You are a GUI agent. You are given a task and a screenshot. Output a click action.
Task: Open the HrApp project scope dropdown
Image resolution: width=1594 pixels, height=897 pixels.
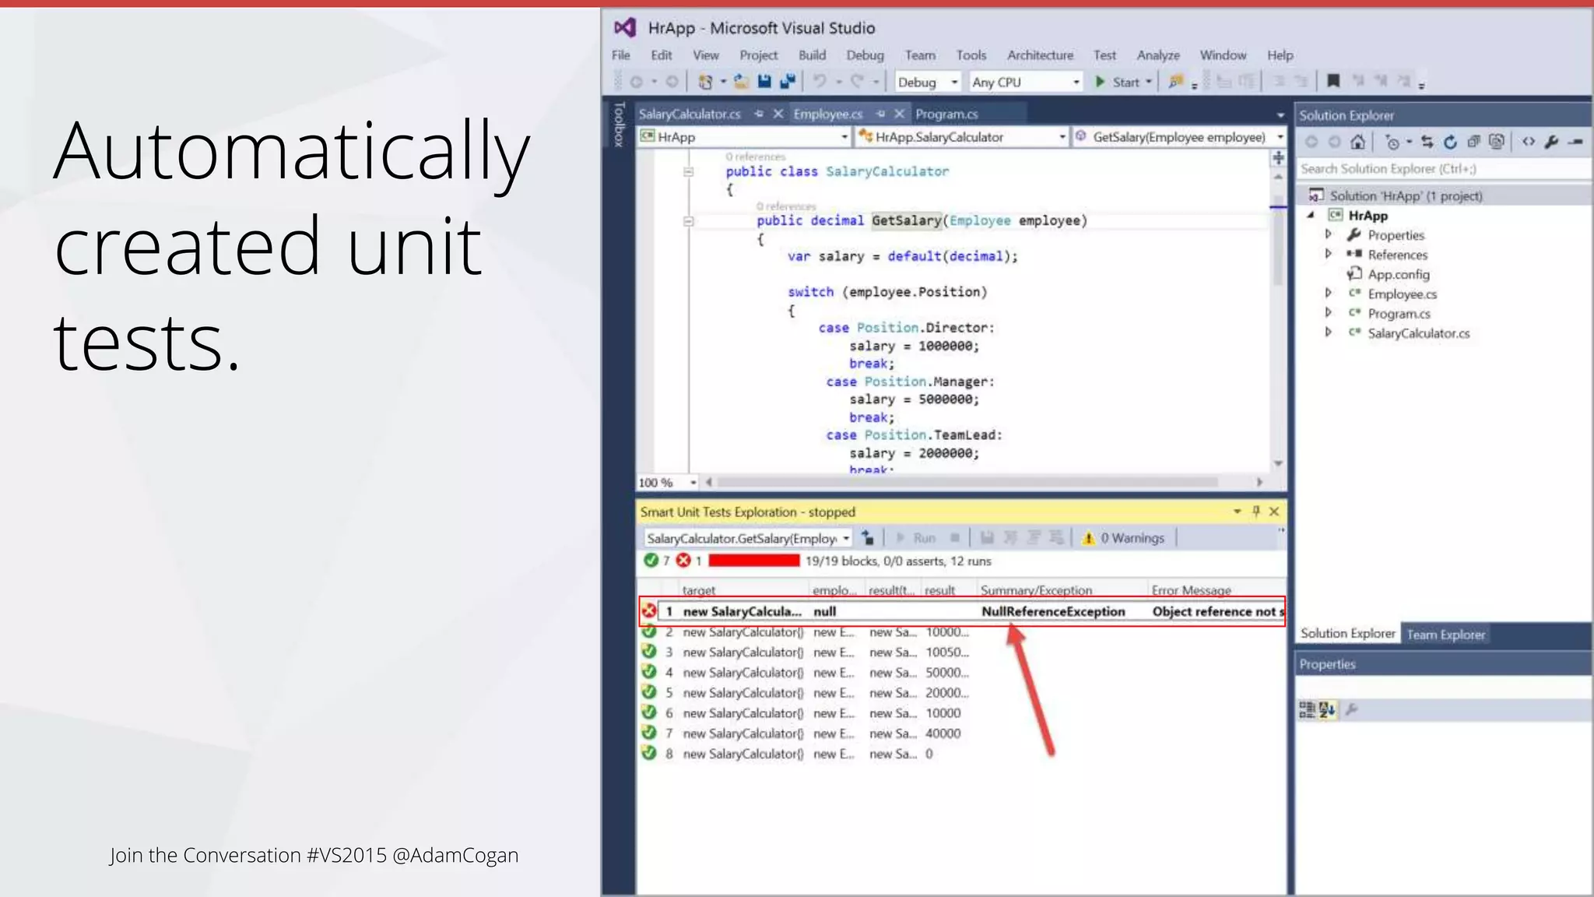[x=743, y=137]
